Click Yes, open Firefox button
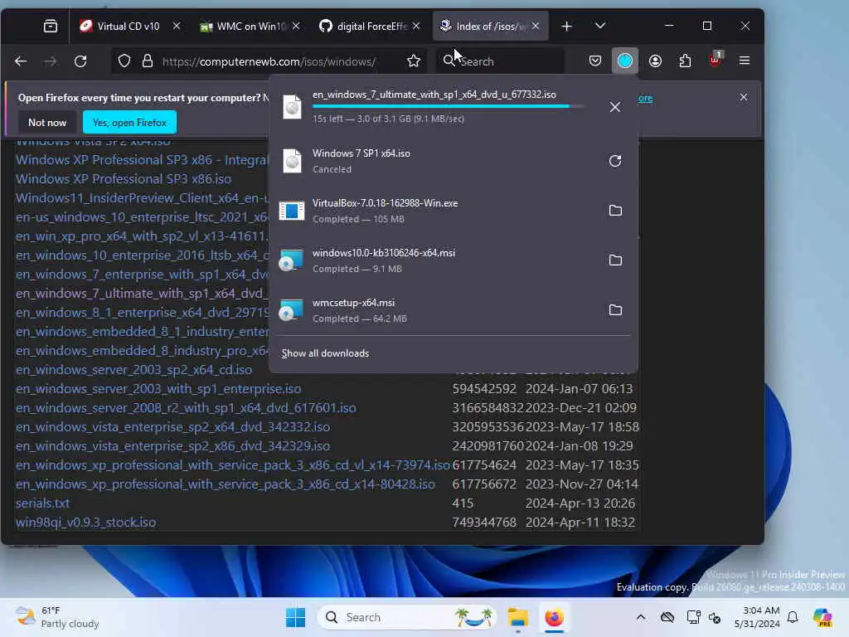849x637 pixels. (129, 123)
